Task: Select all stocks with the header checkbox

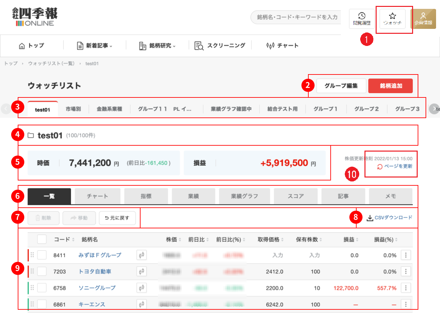Action: click(42, 239)
